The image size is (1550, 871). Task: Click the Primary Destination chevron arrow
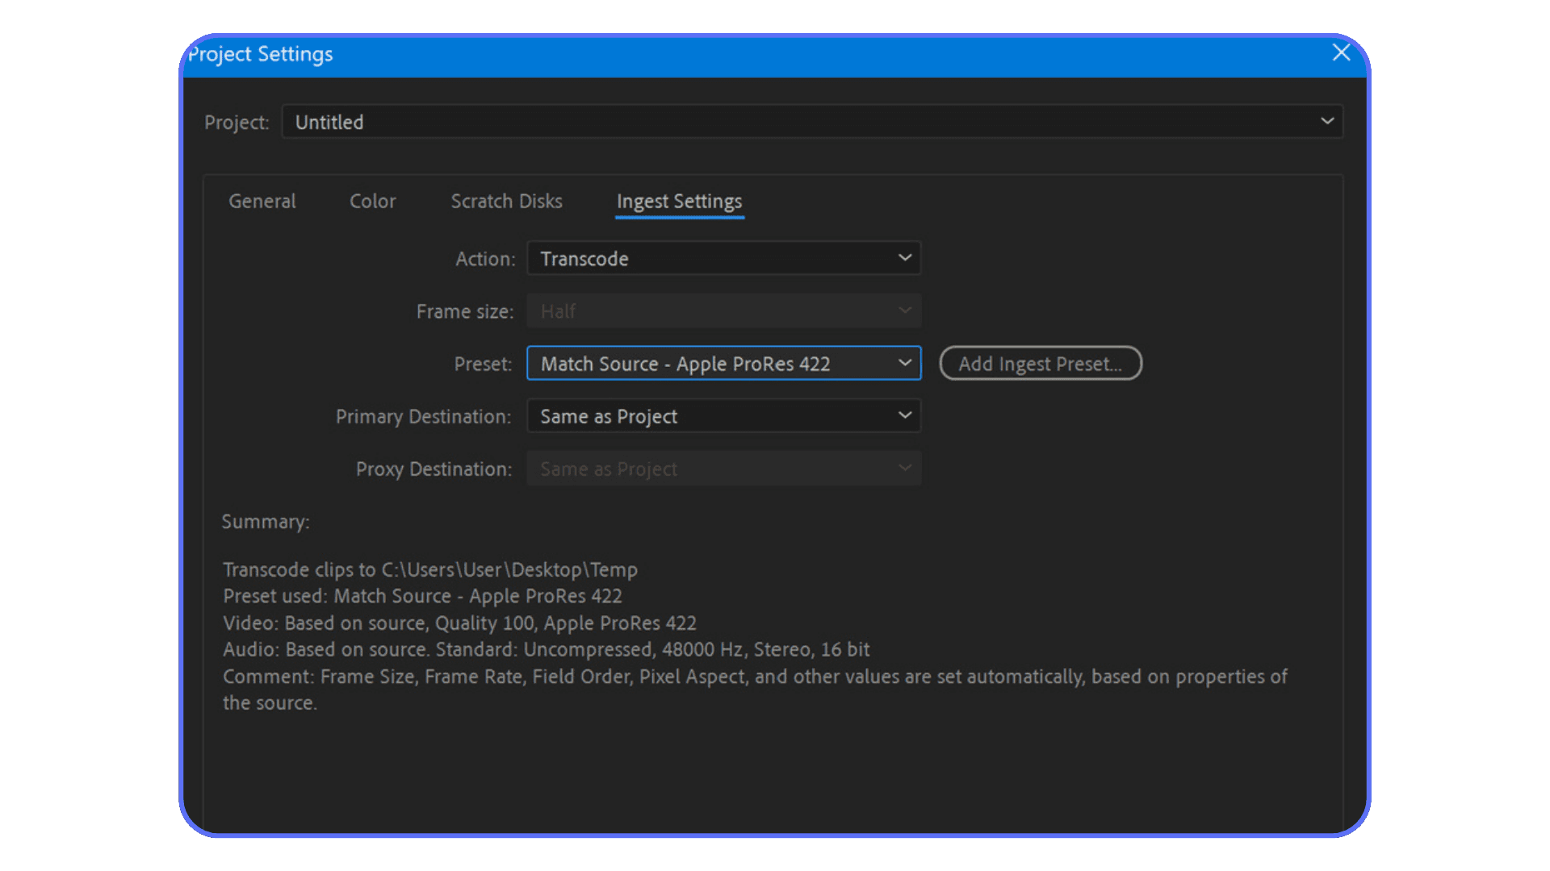(904, 415)
